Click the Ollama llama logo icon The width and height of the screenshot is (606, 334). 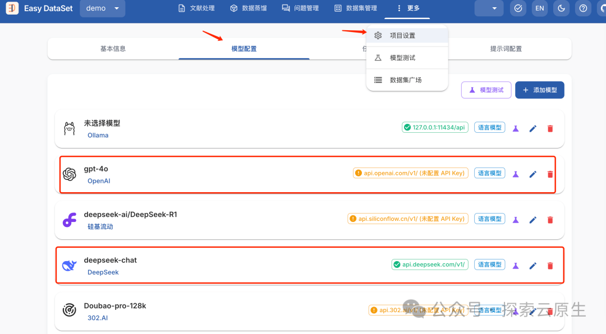[x=70, y=128]
